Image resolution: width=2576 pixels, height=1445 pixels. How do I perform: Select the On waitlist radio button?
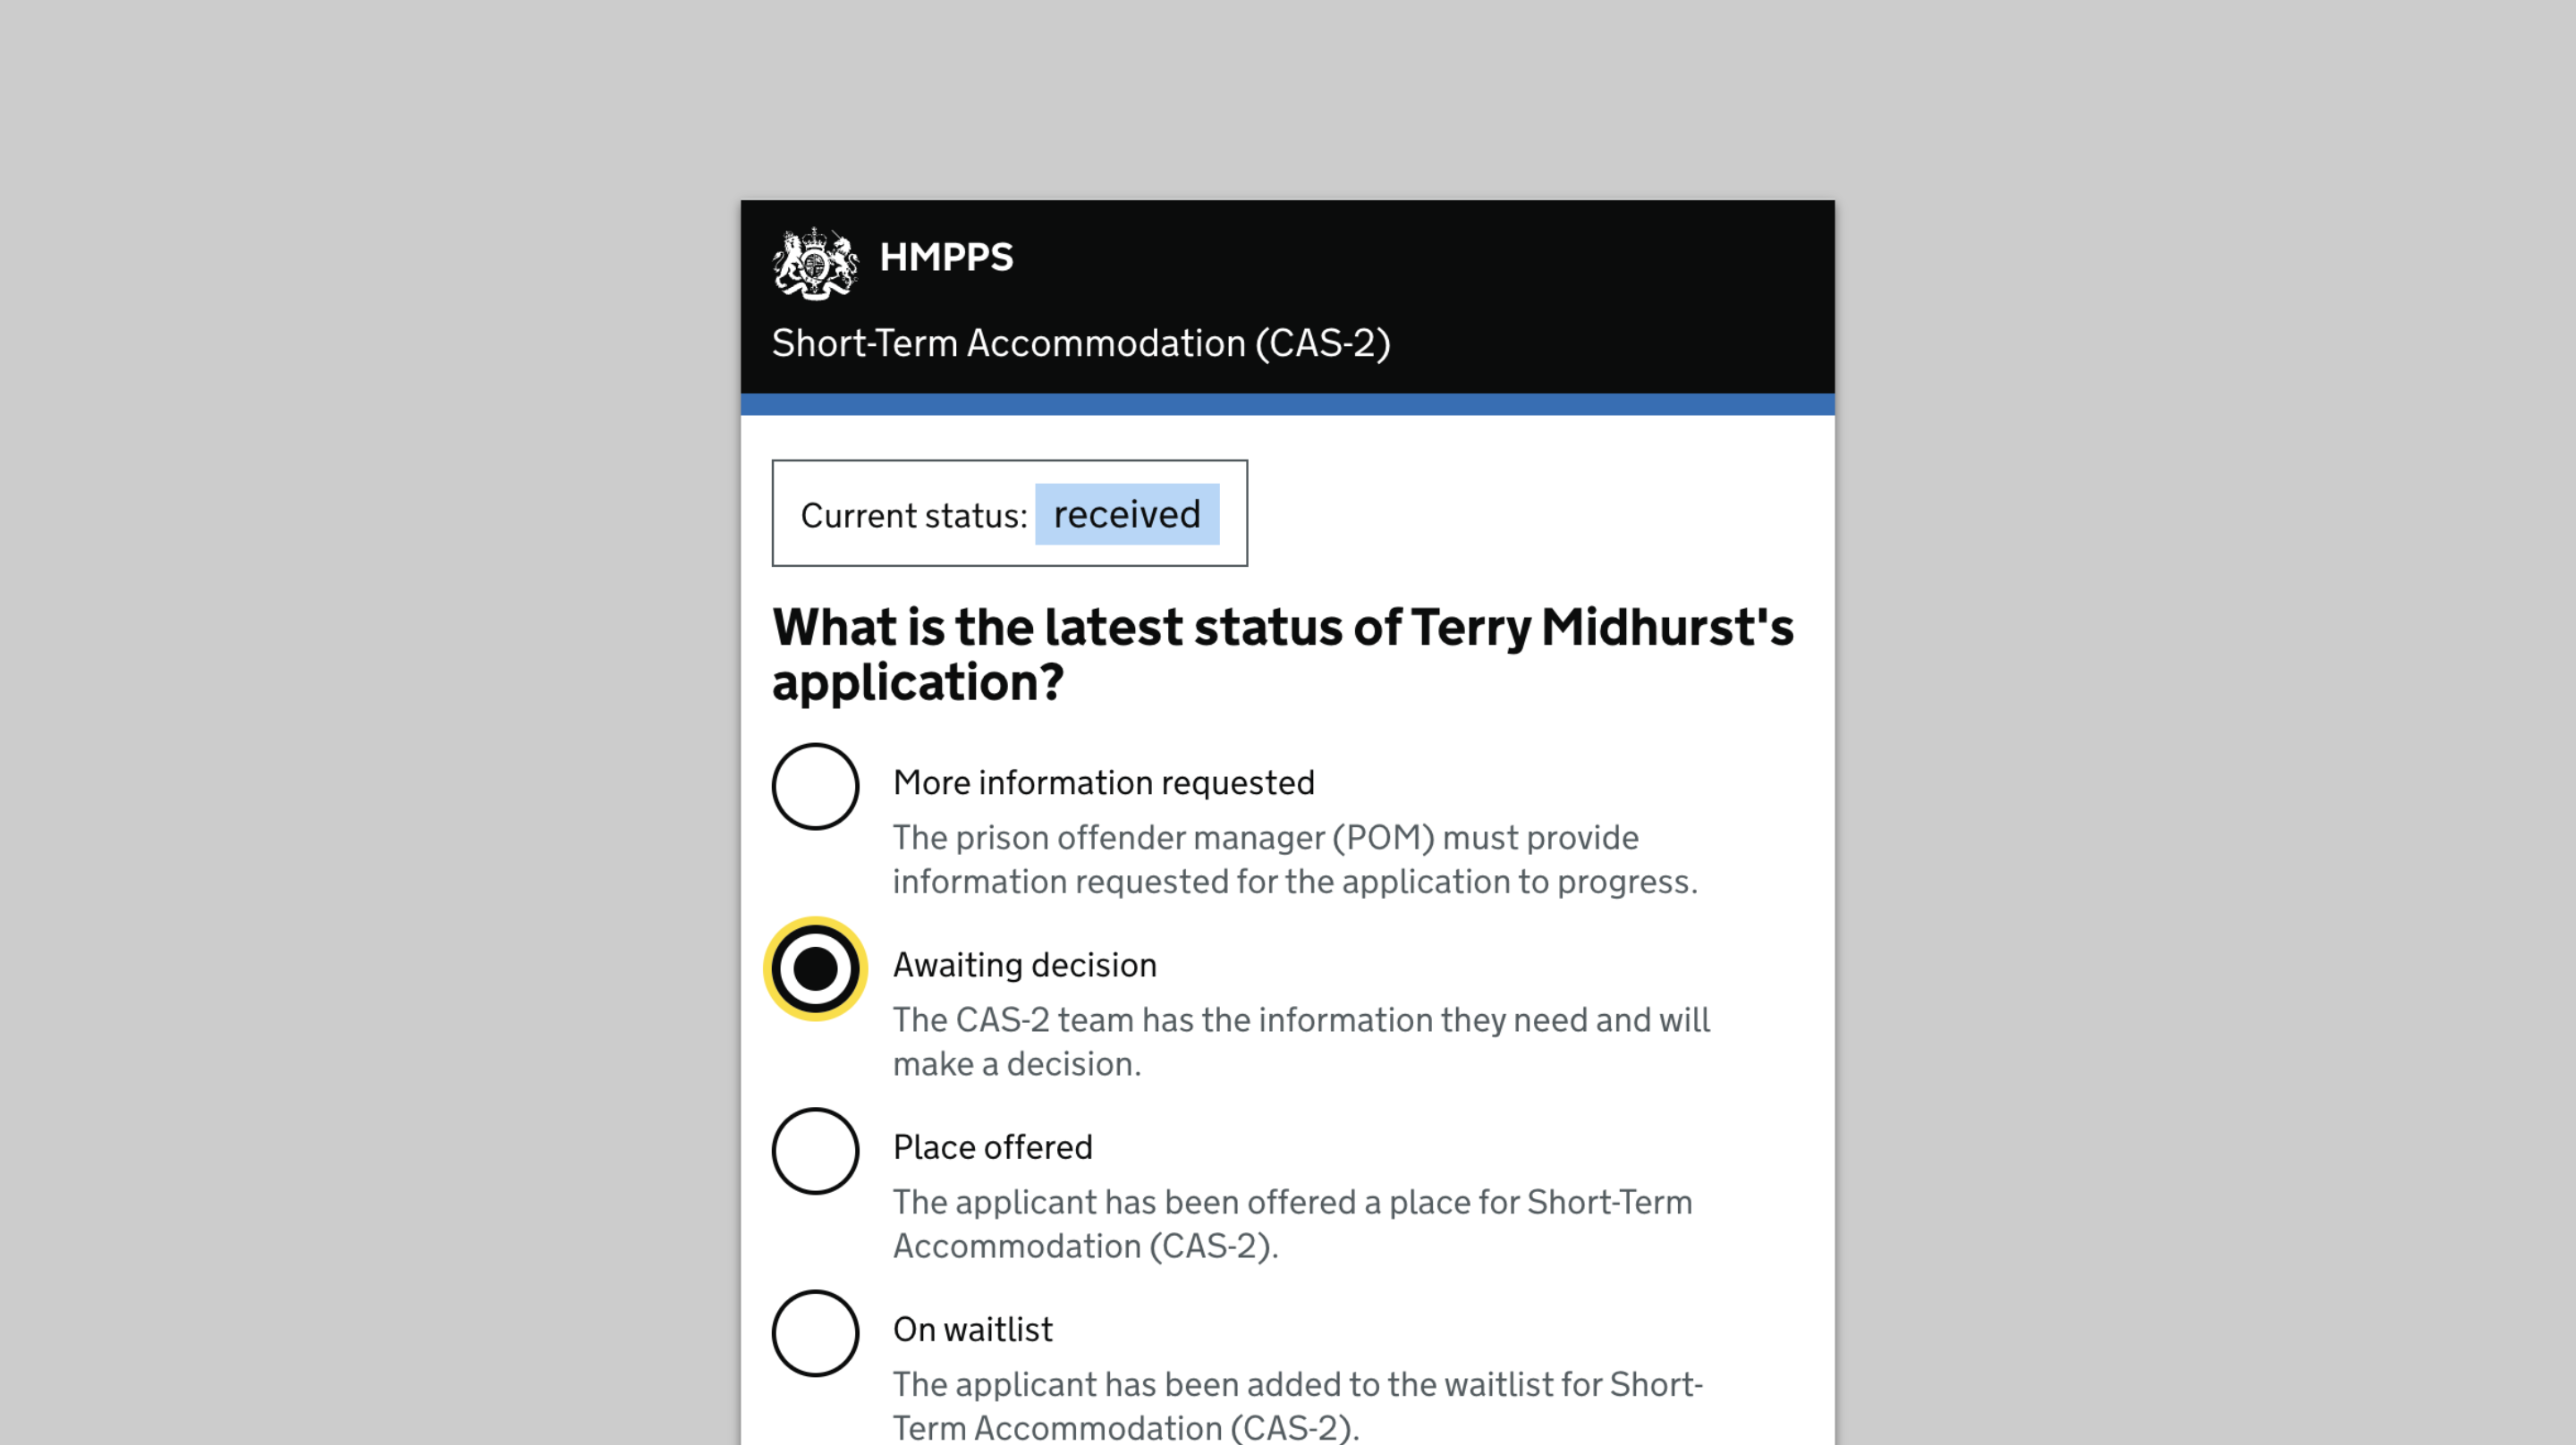[x=815, y=1333]
